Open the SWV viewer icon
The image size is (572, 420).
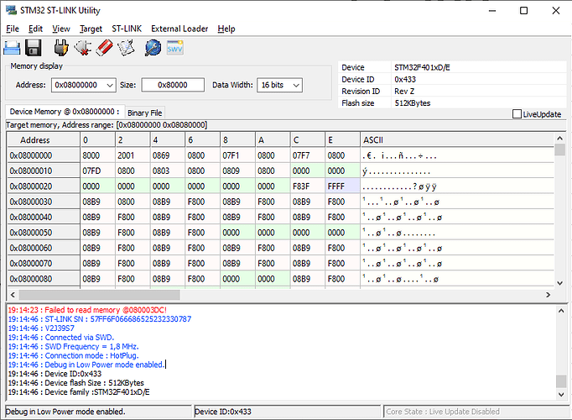point(174,48)
